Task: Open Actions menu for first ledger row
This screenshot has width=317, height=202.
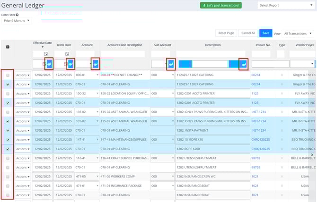Action: pos(22,76)
